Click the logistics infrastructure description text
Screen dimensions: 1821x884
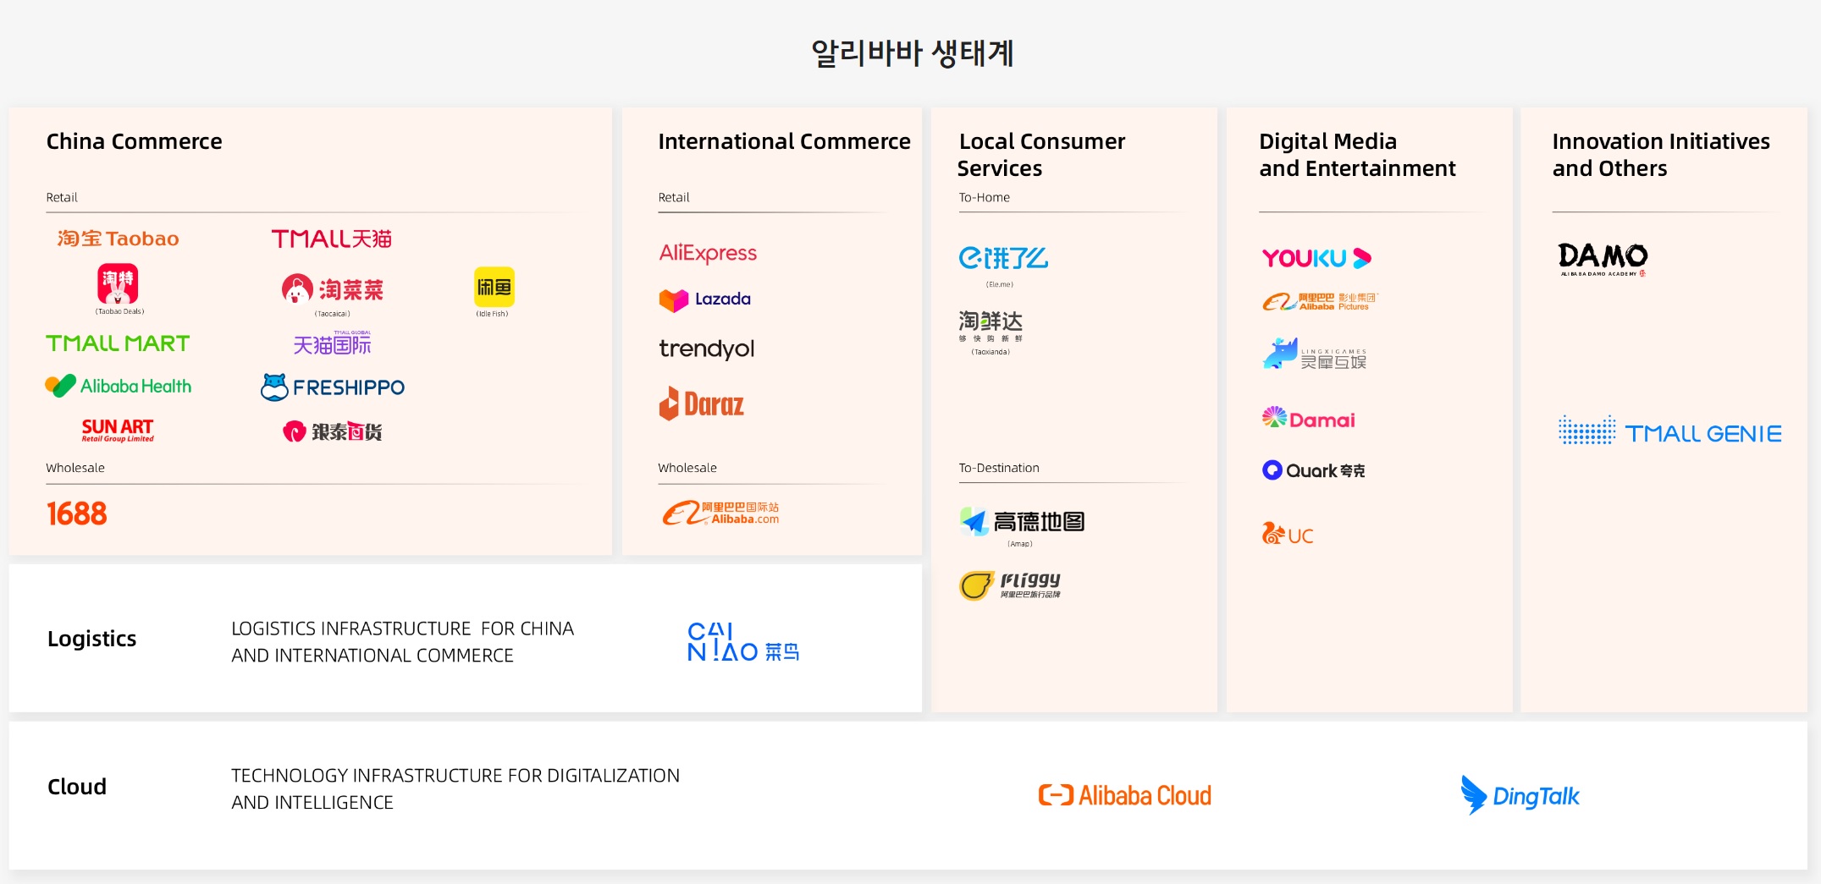coord(402,642)
